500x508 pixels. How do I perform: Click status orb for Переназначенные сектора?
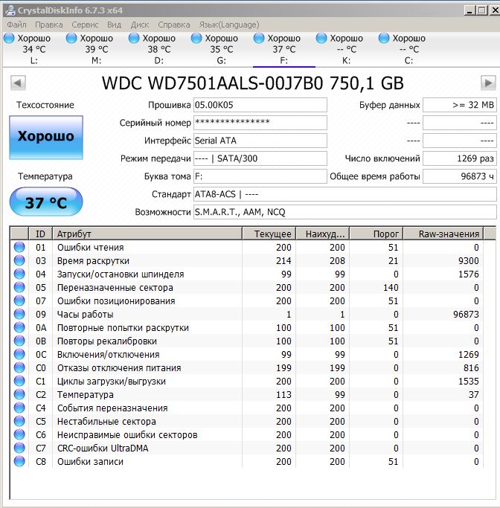[x=19, y=287]
